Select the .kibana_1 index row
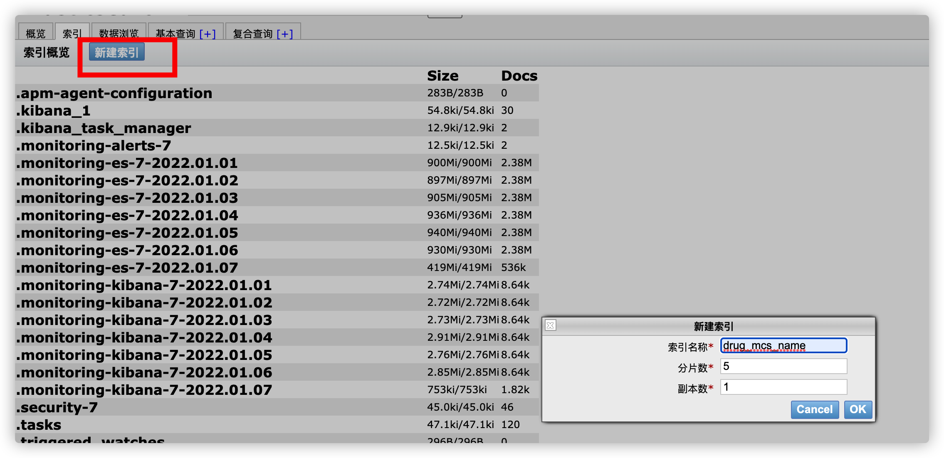 pyautogui.click(x=53, y=111)
